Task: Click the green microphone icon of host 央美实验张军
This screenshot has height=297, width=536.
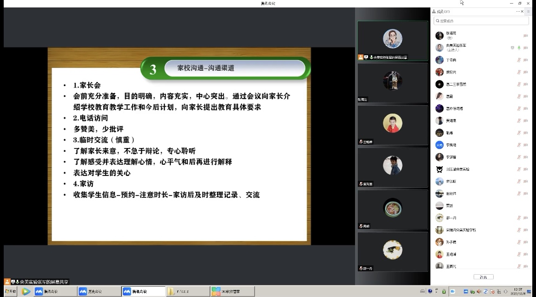Action: click(x=519, y=48)
